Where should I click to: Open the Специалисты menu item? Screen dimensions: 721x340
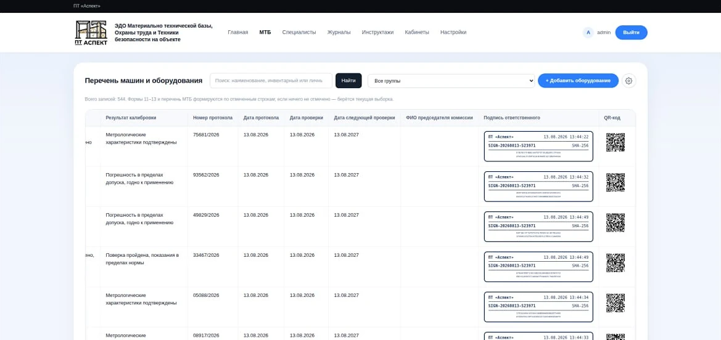(299, 32)
